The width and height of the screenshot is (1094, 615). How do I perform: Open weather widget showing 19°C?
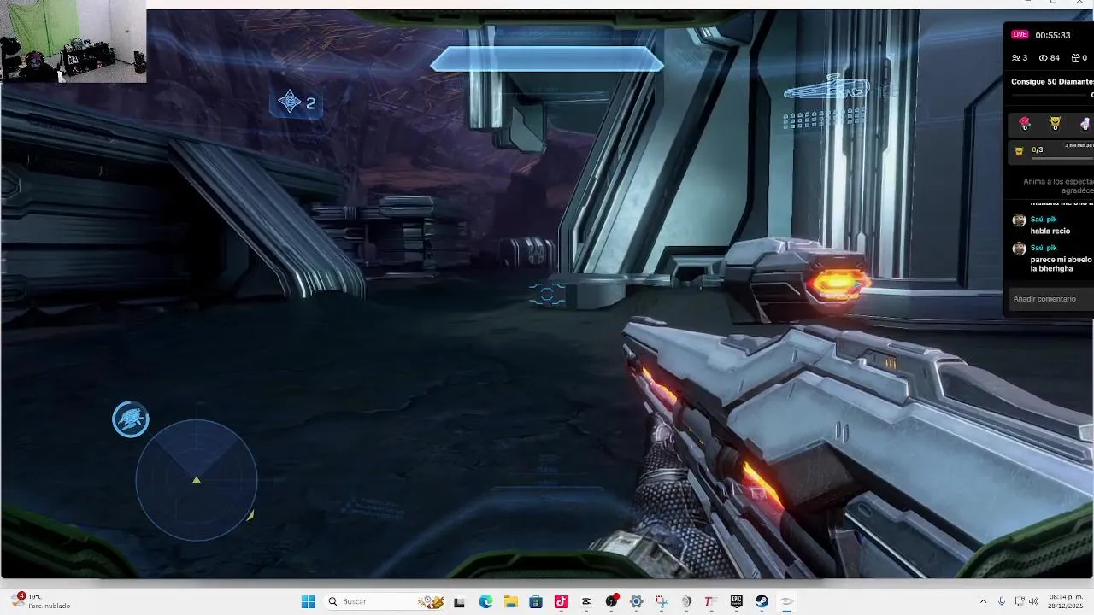click(x=41, y=601)
